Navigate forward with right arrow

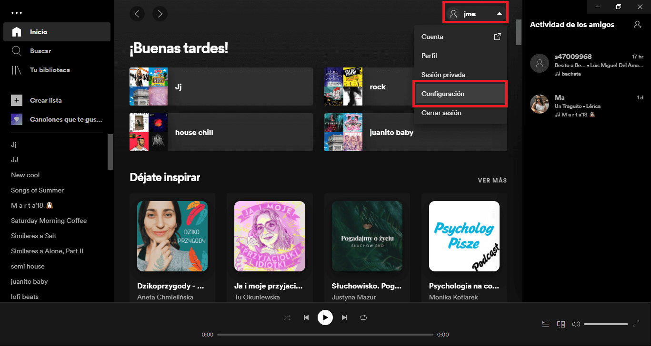tap(160, 14)
